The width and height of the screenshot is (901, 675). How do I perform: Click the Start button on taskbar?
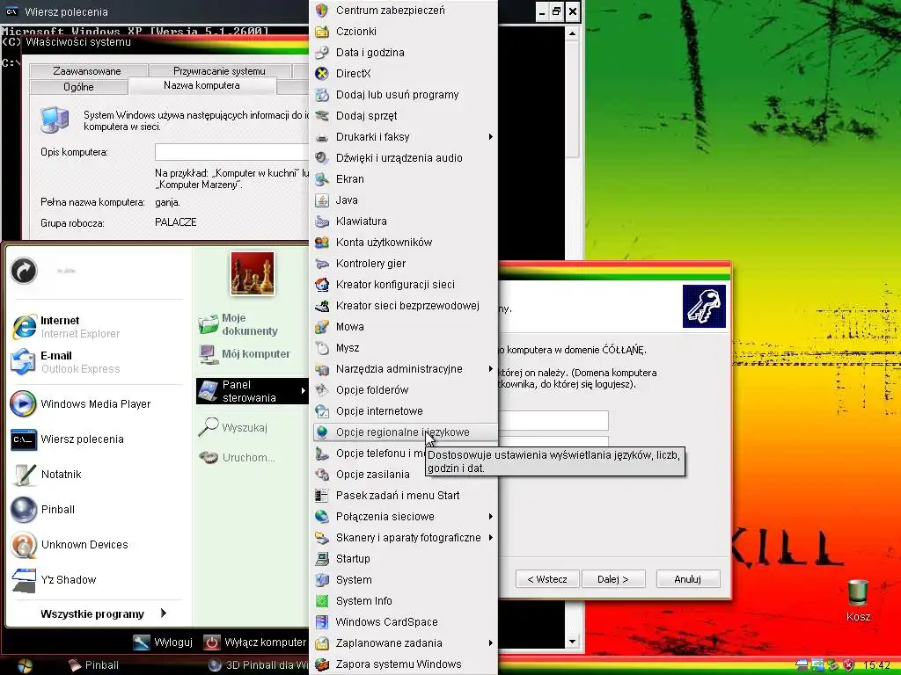tap(25, 666)
